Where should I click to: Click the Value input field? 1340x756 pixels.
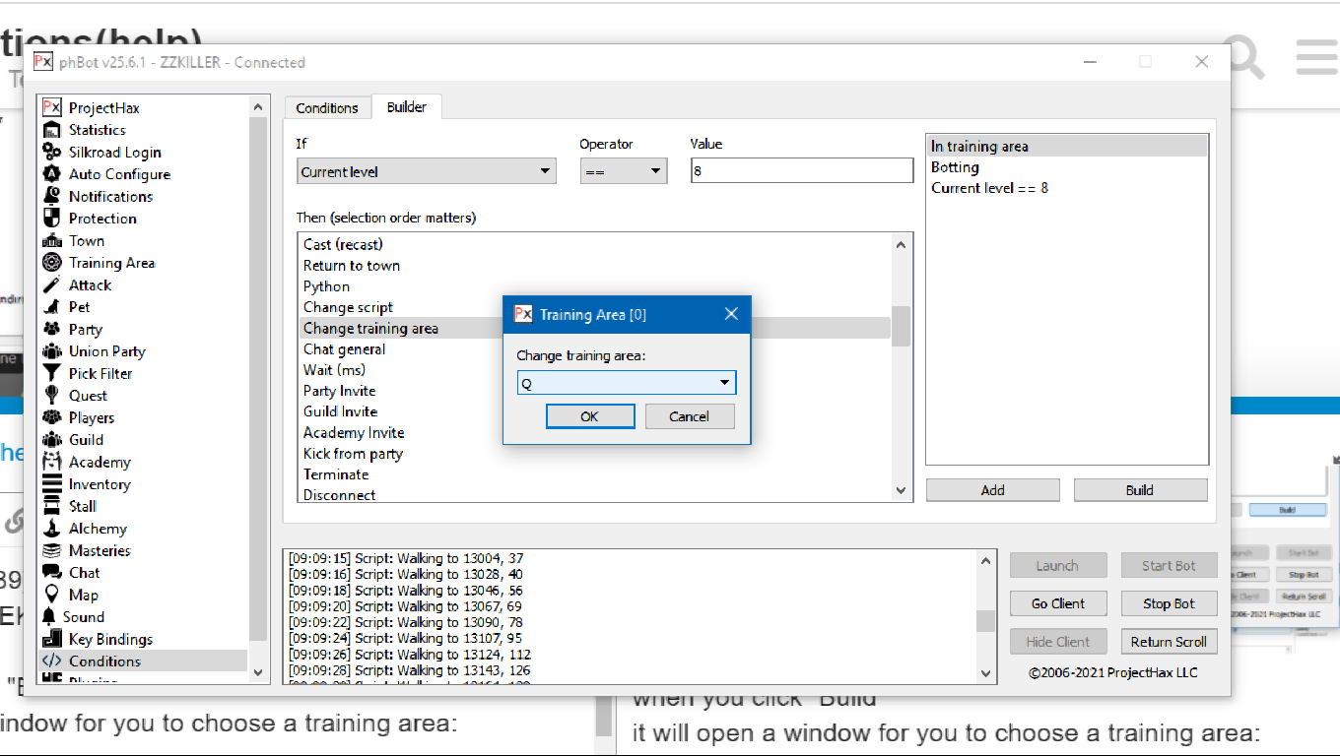click(801, 171)
